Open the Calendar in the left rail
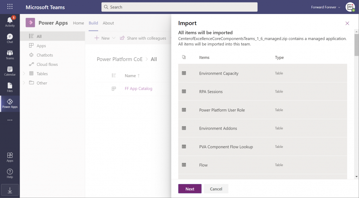 click(x=10, y=71)
